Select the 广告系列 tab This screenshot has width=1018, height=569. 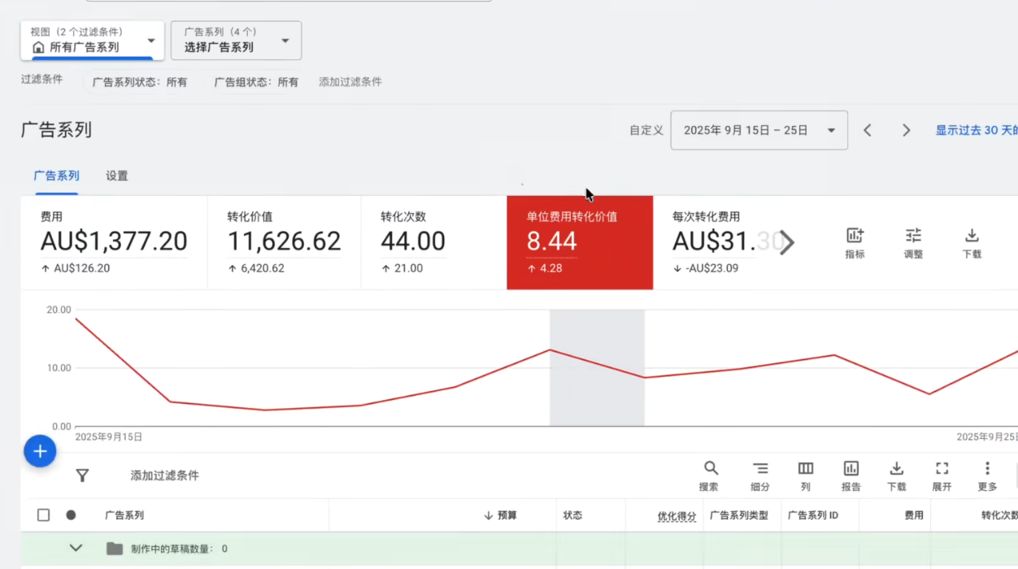56,176
